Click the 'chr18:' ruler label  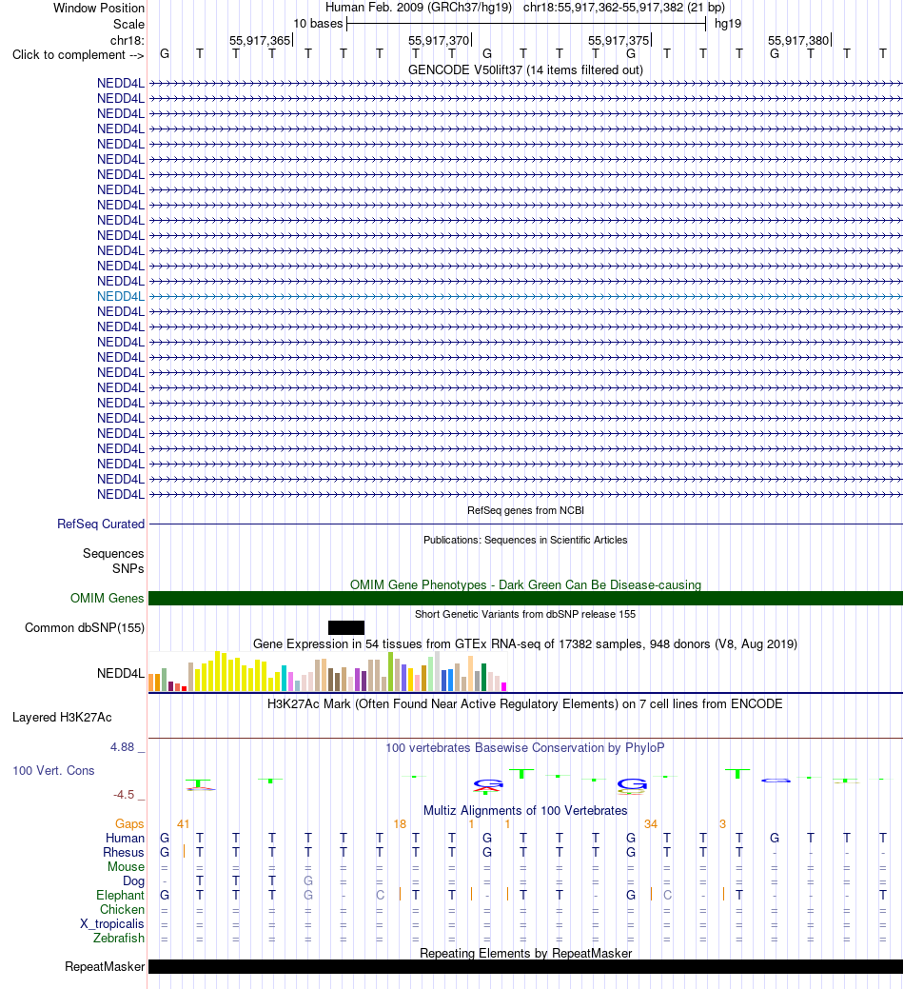(128, 40)
